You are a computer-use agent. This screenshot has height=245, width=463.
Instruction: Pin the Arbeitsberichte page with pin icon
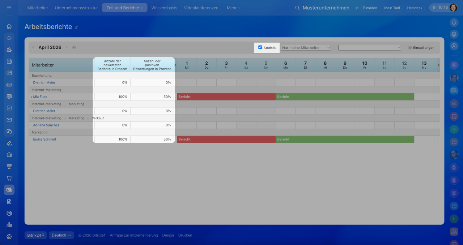pos(76,27)
